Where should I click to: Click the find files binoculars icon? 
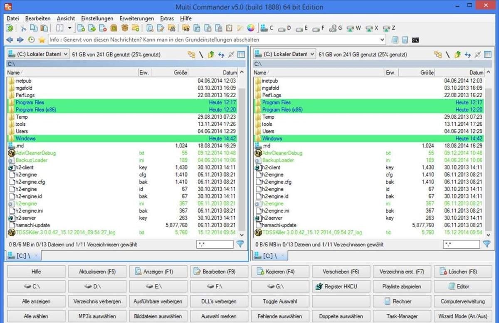tap(172, 28)
